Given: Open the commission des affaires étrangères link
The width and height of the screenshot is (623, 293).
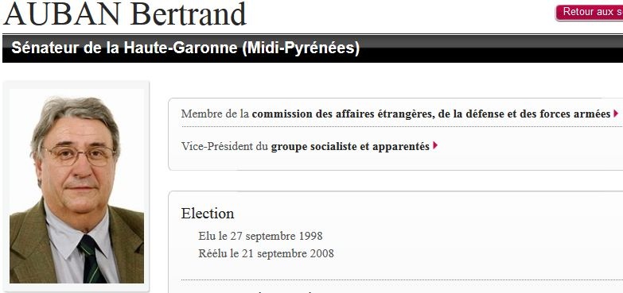Looking at the screenshot, I should [x=431, y=114].
